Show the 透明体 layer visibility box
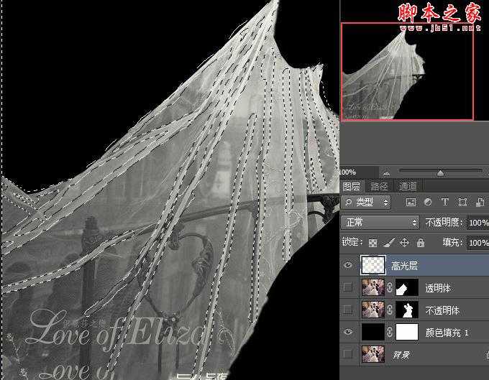The image size is (489, 380). click(x=348, y=287)
